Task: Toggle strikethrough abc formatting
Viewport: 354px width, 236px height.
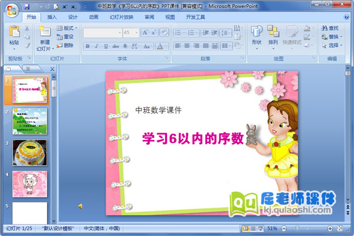Action: (x=116, y=46)
